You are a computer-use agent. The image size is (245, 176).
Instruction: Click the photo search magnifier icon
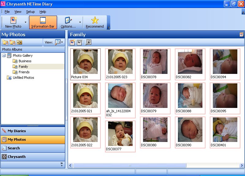pyautogui.click(x=89, y=42)
